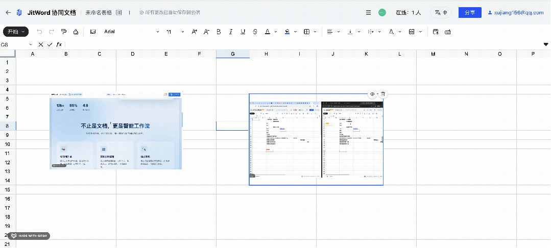
Task: Click the sheet icon beside 未命名表格
Action: click(119, 13)
